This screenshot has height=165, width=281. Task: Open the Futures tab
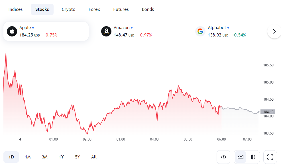[121, 9]
